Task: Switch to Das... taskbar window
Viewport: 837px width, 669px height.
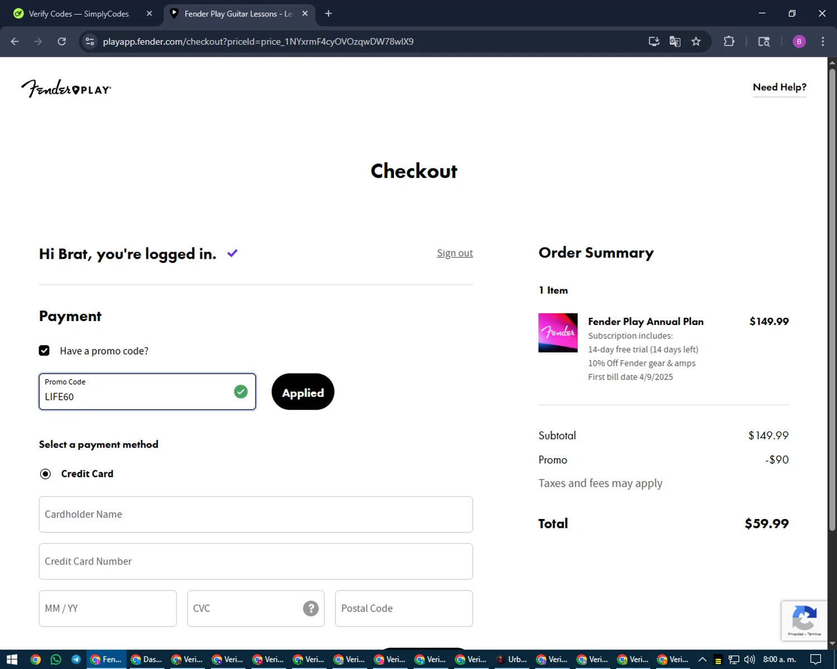Action: [x=147, y=660]
